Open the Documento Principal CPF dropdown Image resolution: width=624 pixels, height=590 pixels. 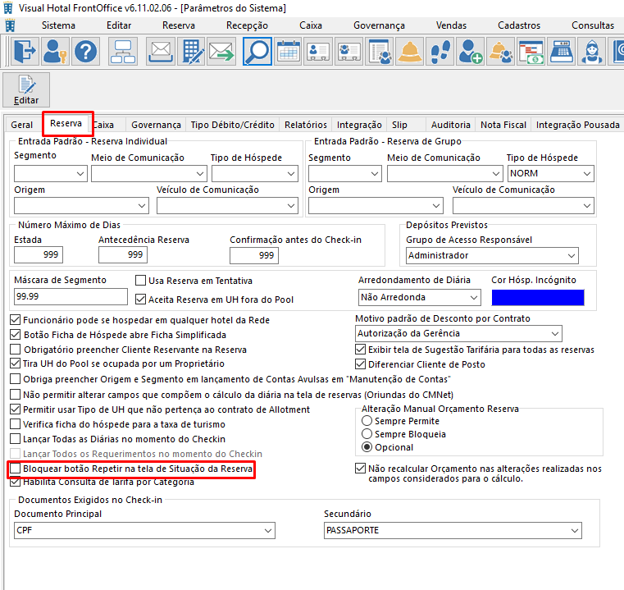144,531
